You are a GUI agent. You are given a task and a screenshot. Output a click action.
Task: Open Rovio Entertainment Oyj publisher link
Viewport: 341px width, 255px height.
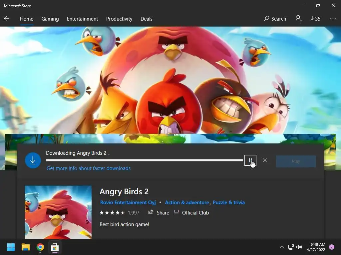tap(128, 202)
